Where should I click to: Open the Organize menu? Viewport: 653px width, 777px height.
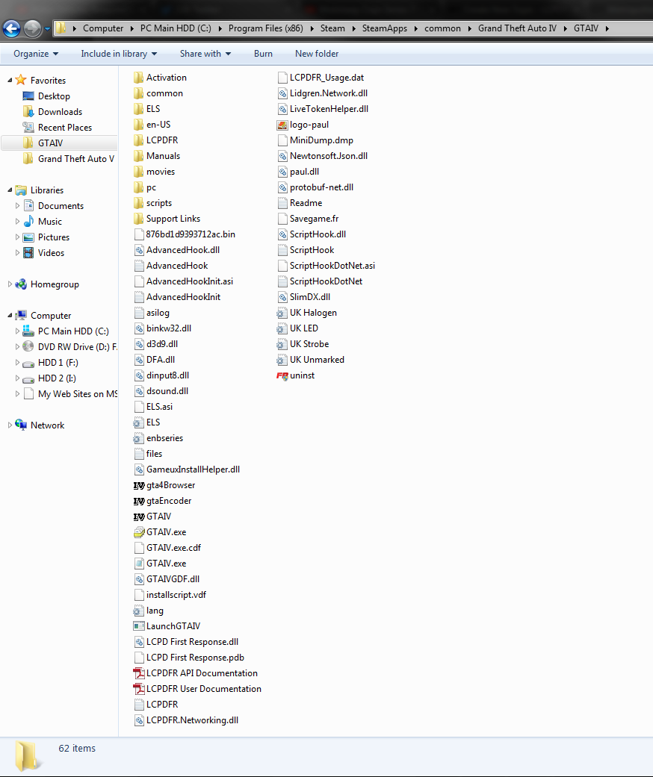pyautogui.click(x=36, y=54)
